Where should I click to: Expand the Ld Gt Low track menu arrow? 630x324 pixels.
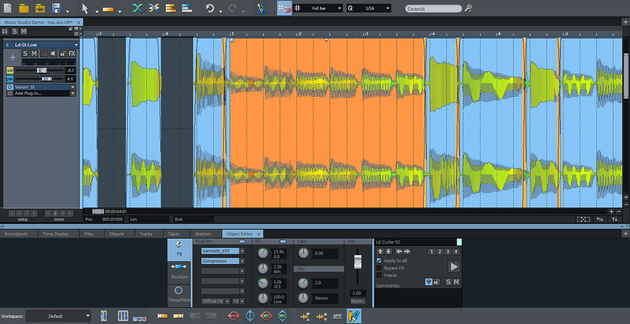click(x=76, y=45)
